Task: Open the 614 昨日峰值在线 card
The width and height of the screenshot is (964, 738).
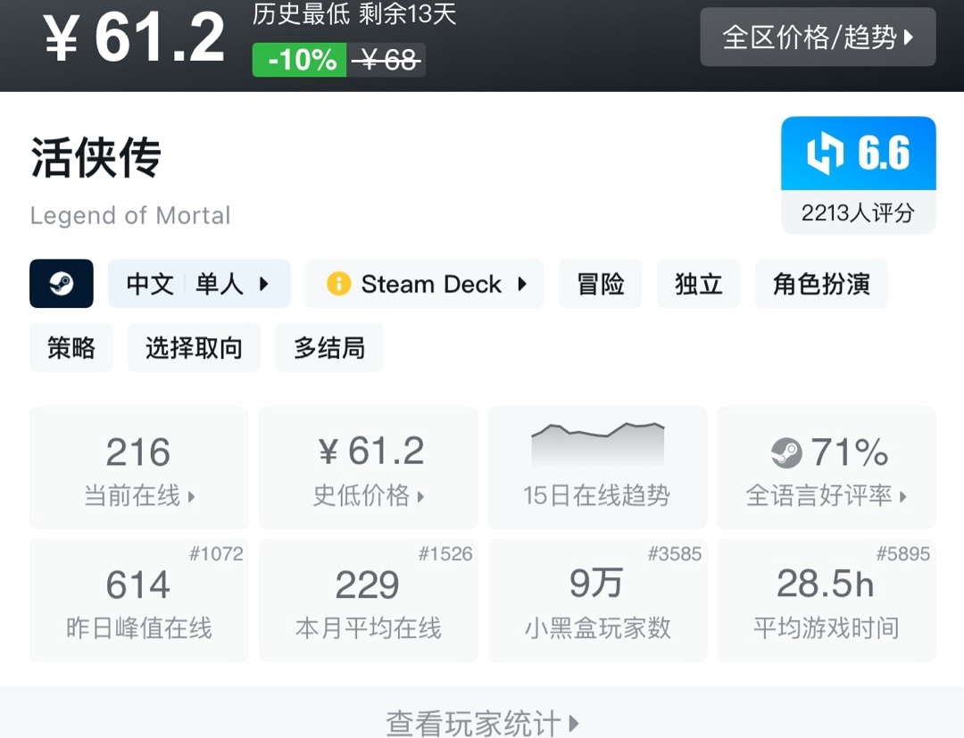Action: click(139, 601)
